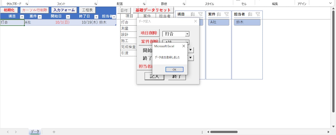This screenshot has height=135, width=336.
Task: Click the 案件削除 button in the form
Action: pyautogui.click(x=149, y=41)
